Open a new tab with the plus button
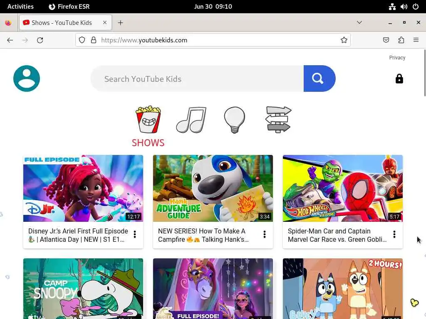 coord(120,23)
